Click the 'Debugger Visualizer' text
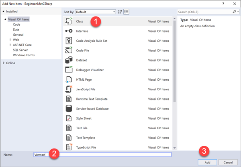The height and width of the screenshot is (167, 241). coord(90,70)
